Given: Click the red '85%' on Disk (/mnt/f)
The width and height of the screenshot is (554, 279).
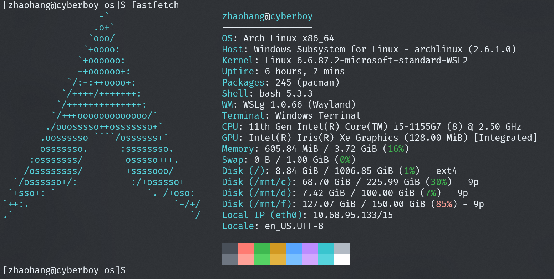Looking at the screenshot, I should click(x=444, y=204).
